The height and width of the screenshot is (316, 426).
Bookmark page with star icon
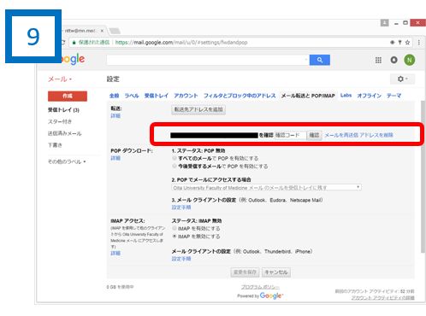pyautogui.click(x=407, y=43)
